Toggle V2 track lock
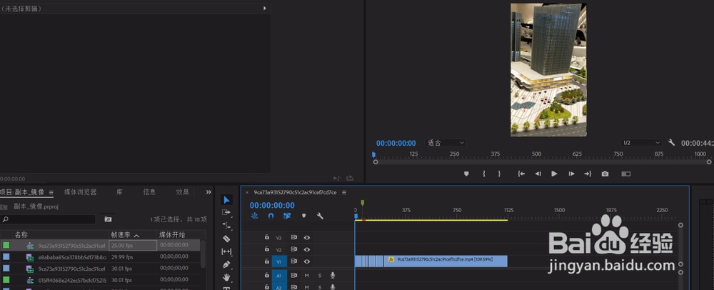This screenshot has height=290, width=714. tap(267, 249)
